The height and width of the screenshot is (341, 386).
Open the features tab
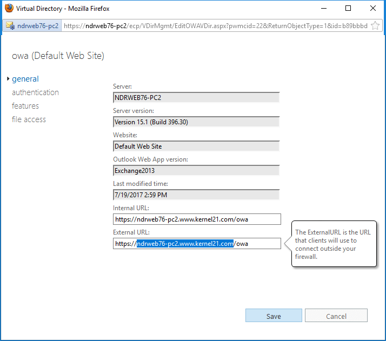click(x=25, y=106)
